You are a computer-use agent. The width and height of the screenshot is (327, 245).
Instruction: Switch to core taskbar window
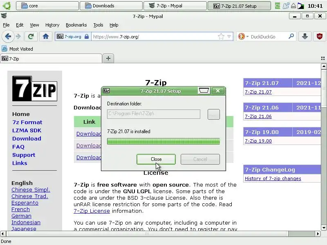tap(47, 6)
